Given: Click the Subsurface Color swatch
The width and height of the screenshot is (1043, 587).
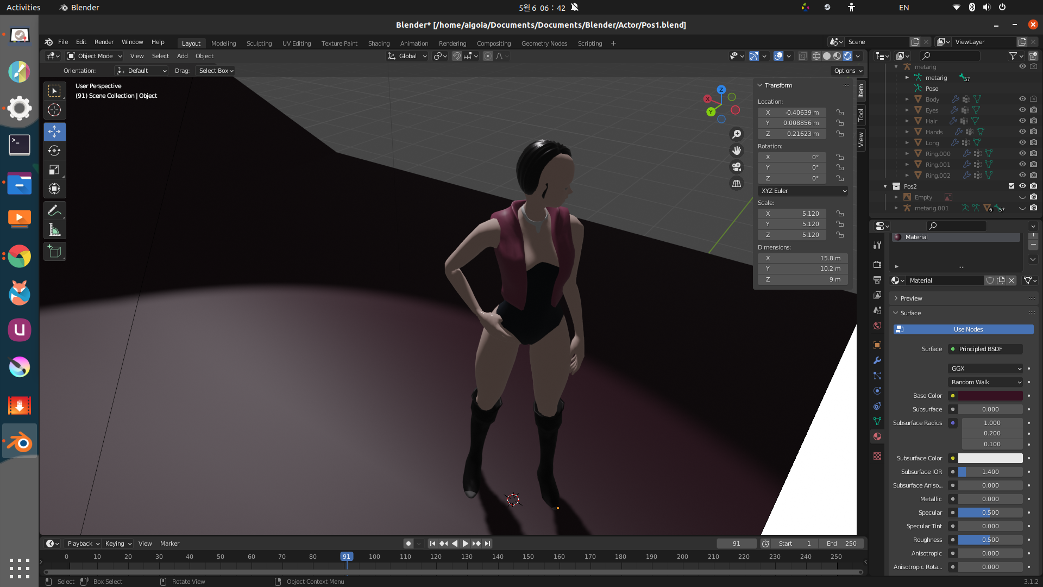Looking at the screenshot, I should point(990,458).
